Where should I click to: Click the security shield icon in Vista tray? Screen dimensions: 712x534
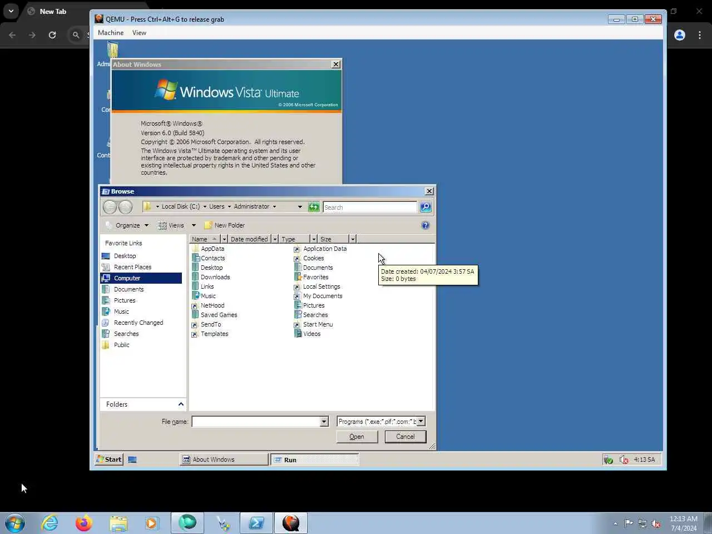pos(609,460)
